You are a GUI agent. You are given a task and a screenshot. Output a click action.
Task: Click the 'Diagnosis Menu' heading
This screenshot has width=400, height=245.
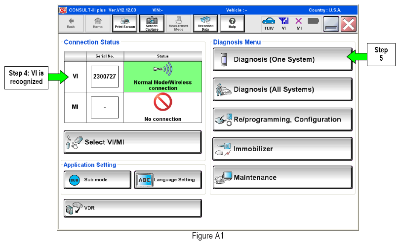pyautogui.click(x=237, y=42)
